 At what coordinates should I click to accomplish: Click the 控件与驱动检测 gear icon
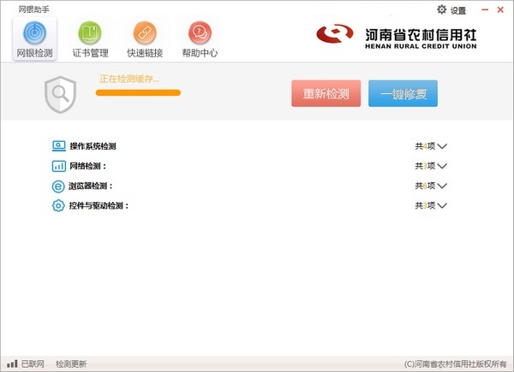pyautogui.click(x=58, y=205)
